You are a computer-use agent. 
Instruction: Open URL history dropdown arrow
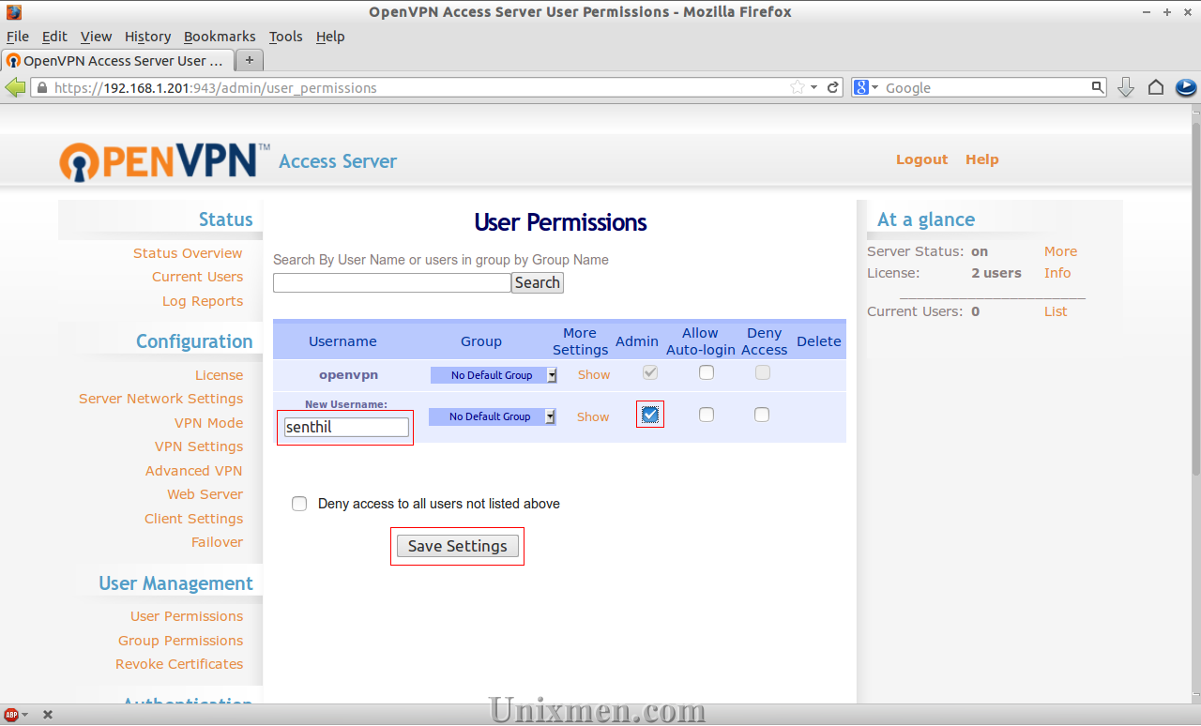tap(813, 87)
